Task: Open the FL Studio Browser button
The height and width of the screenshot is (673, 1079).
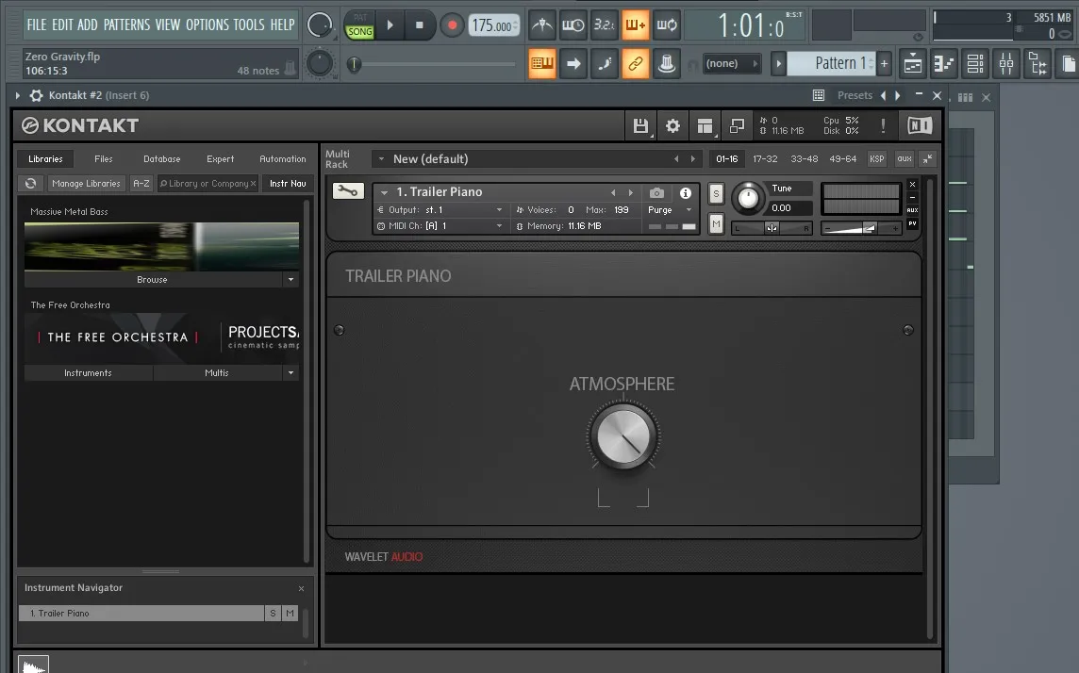Action: 1037,64
